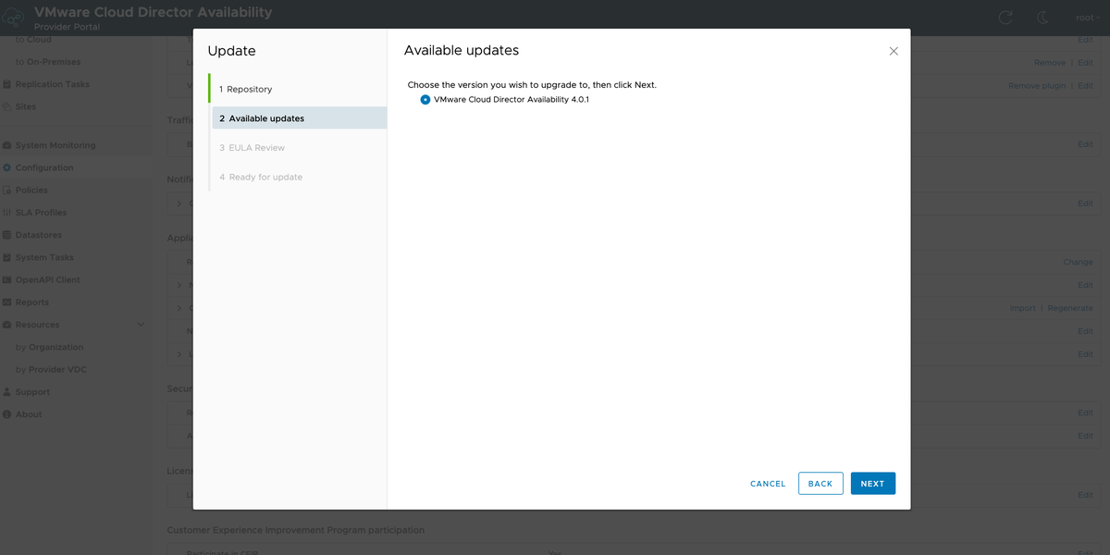The width and height of the screenshot is (1110, 555).
Task: Open 'to On-Premises' in sidebar
Action: point(48,62)
